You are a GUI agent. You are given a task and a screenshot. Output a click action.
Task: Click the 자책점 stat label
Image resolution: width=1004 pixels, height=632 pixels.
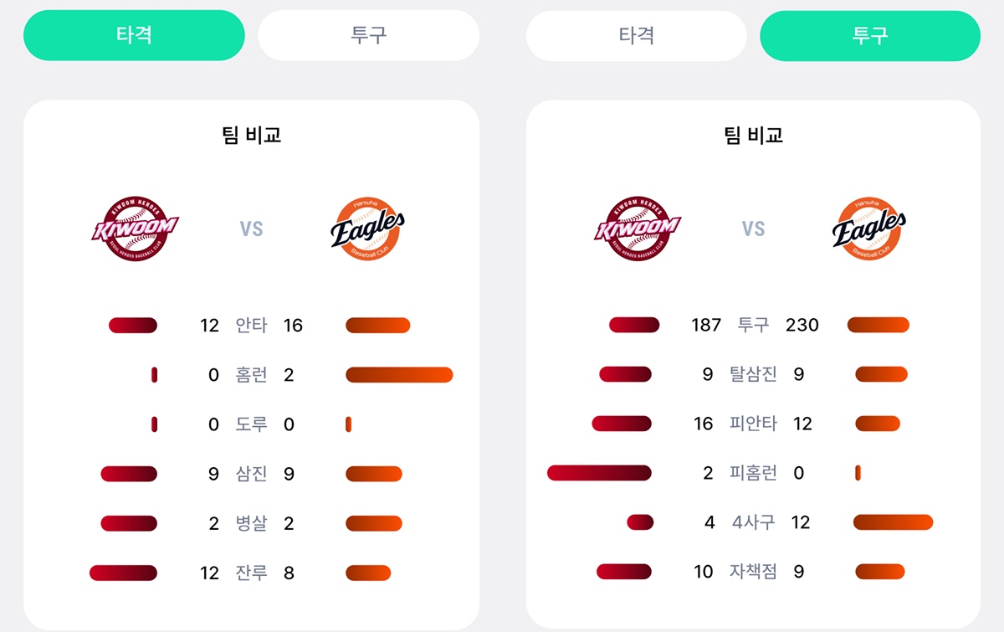tap(753, 571)
